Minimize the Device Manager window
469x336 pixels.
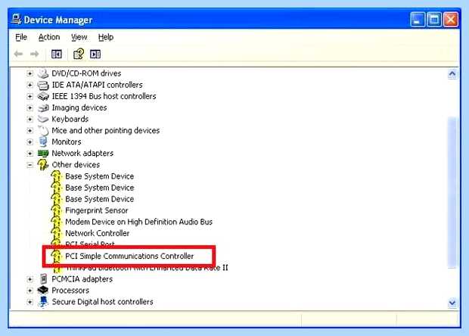coord(418,20)
